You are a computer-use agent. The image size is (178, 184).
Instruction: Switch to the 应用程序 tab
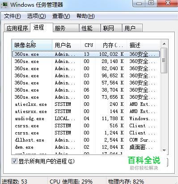[17, 28]
